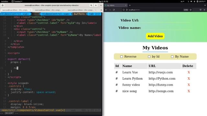
Task: Click the Delete column header
Action: 189,66
